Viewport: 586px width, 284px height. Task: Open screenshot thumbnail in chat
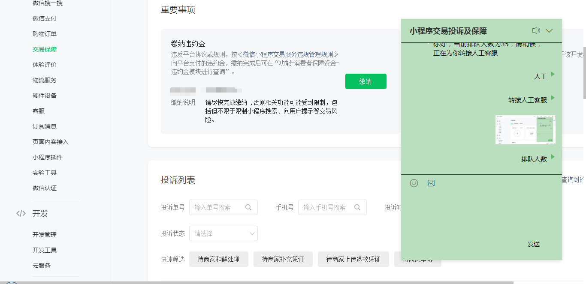coord(526,129)
